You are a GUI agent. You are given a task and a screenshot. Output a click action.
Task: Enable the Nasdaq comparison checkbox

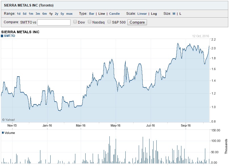[x=90, y=22]
